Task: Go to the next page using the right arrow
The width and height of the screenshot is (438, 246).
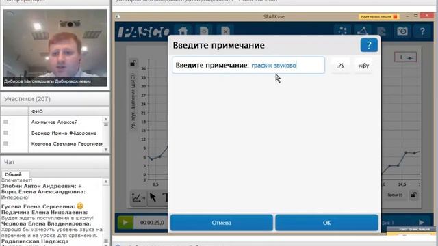Action: pos(422,222)
